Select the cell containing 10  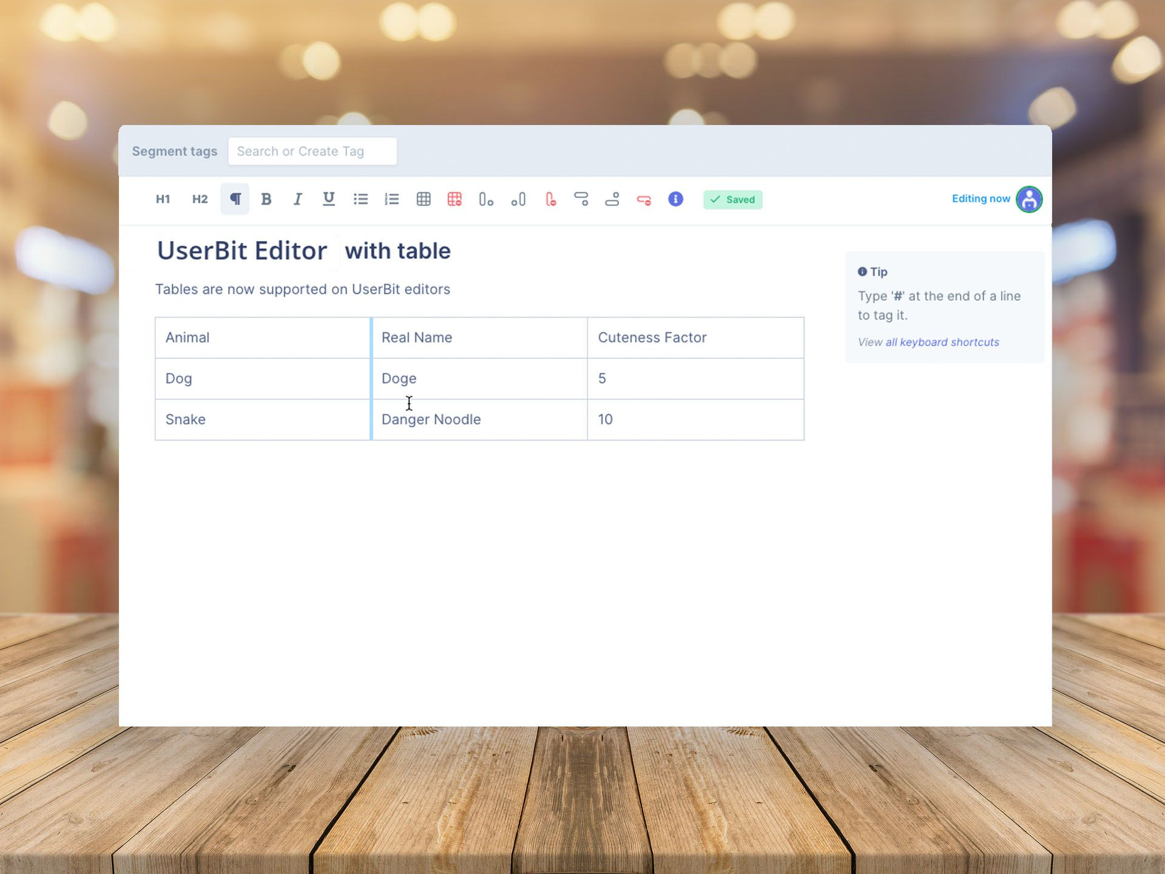pyautogui.click(x=695, y=419)
